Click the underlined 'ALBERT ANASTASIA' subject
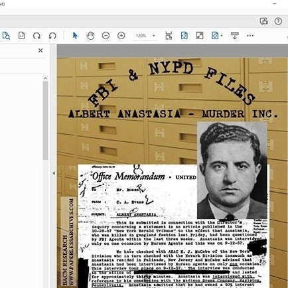This screenshot has height=288, width=288. [136, 214]
